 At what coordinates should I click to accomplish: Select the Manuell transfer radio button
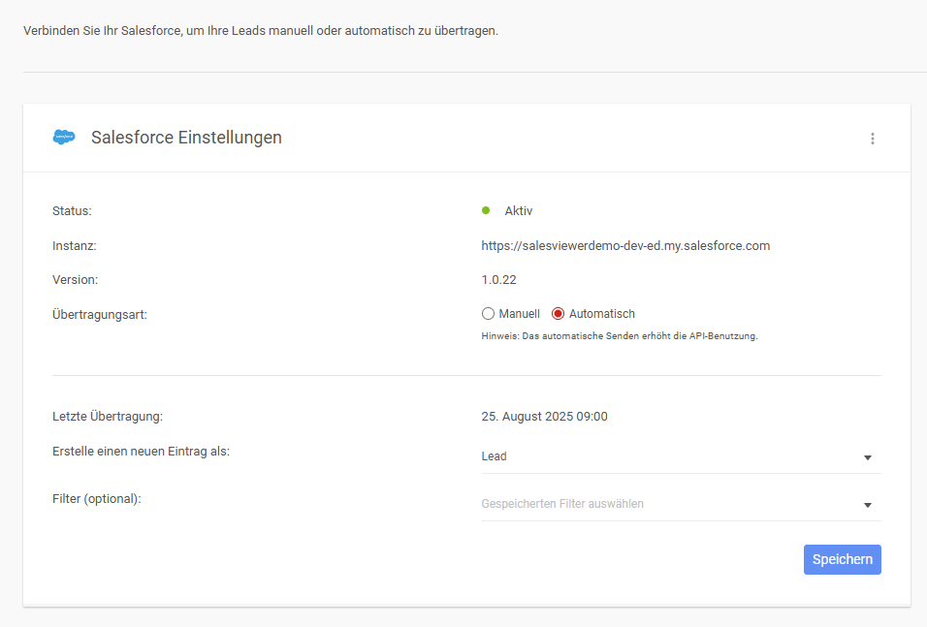(x=488, y=314)
